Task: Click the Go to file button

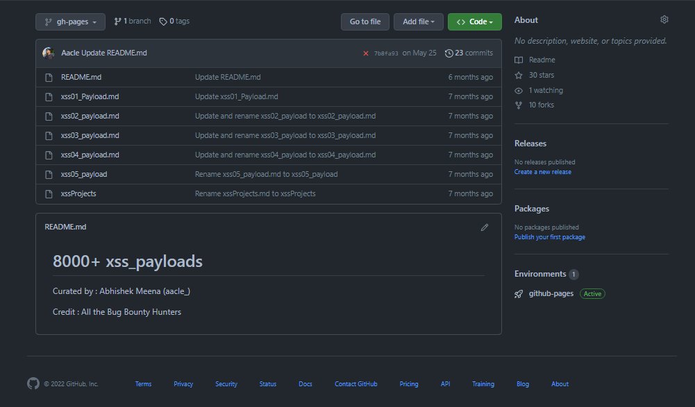Action: [365, 21]
